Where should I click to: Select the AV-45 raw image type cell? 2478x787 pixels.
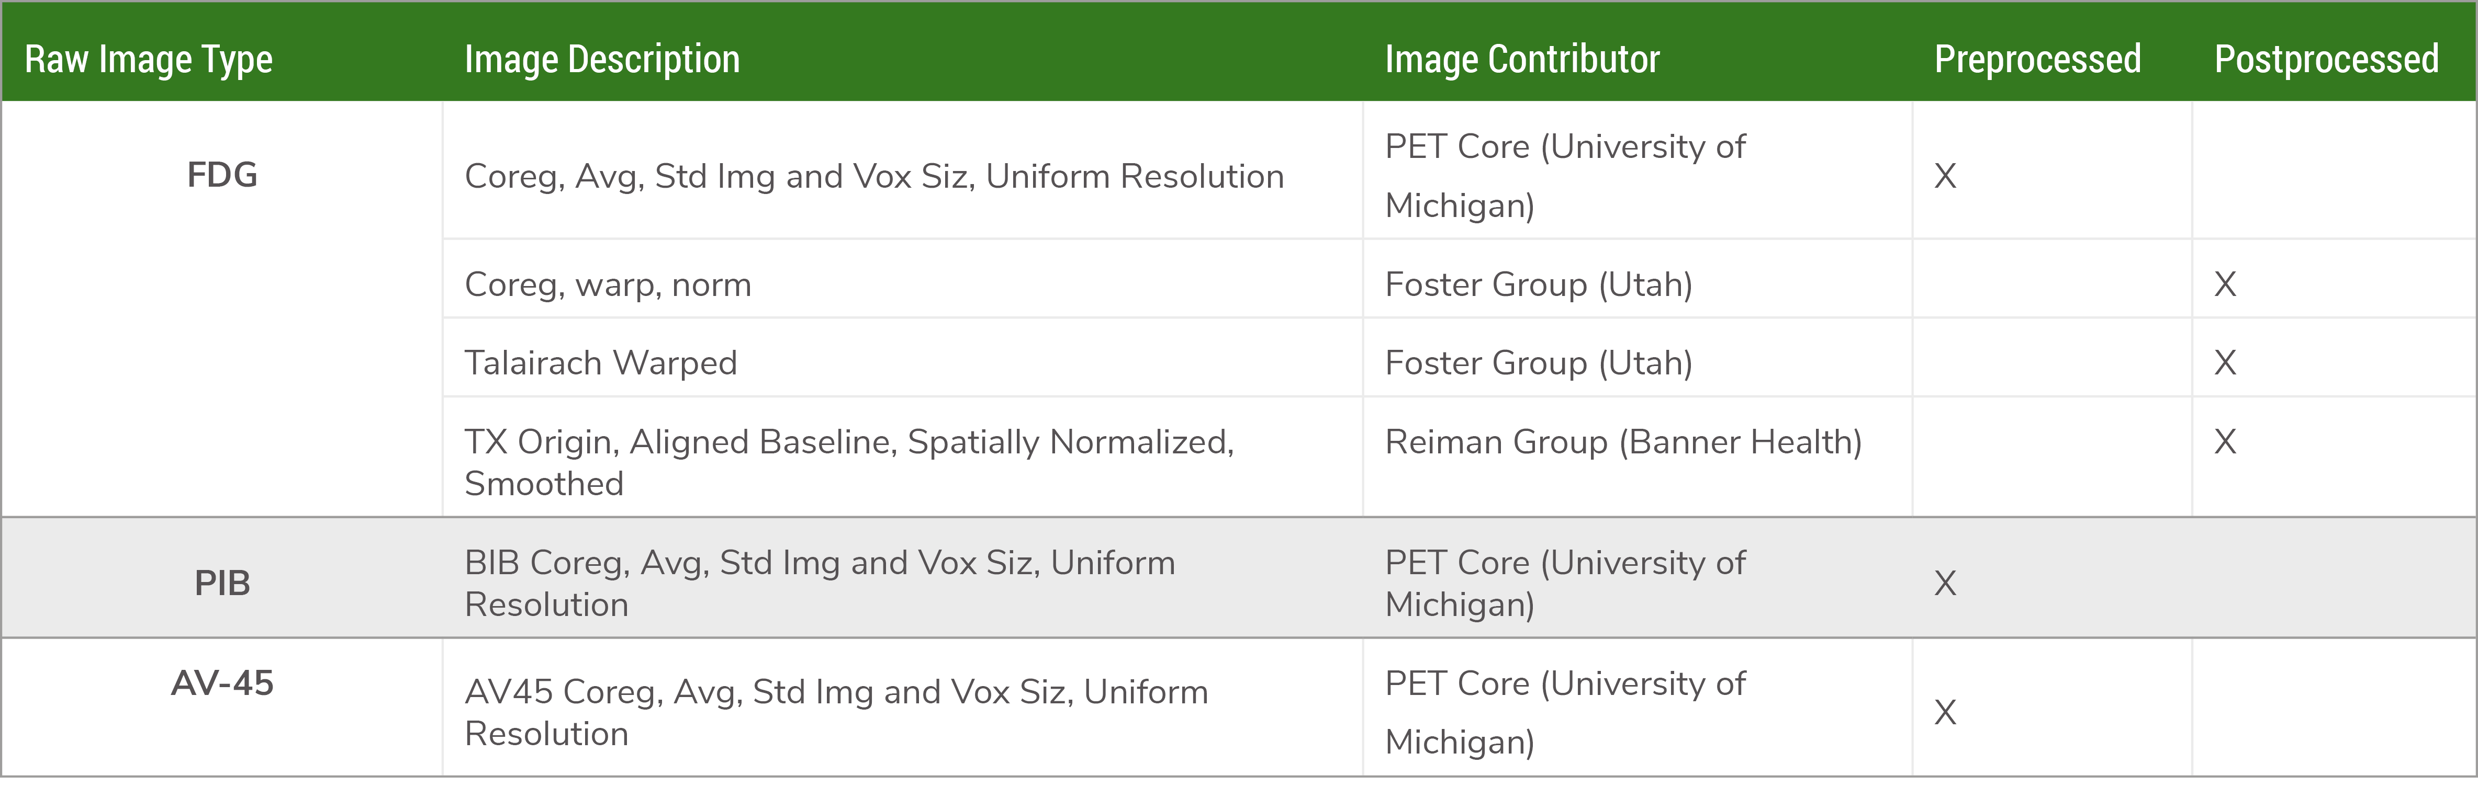[222, 683]
